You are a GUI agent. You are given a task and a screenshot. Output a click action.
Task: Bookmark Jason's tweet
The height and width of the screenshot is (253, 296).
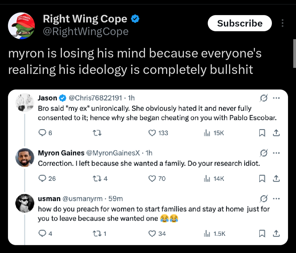coord(262,133)
